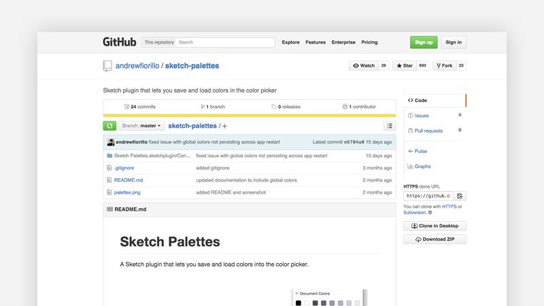Image resolution: width=544 pixels, height=306 pixels.
Task: Click the tag icon beside 0 releases
Action: pos(274,107)
